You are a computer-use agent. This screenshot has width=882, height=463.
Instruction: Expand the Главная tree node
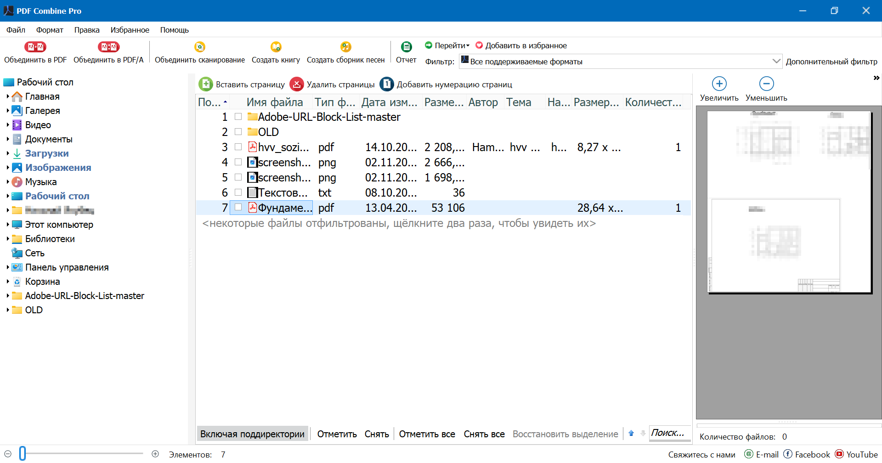point(8,96)
